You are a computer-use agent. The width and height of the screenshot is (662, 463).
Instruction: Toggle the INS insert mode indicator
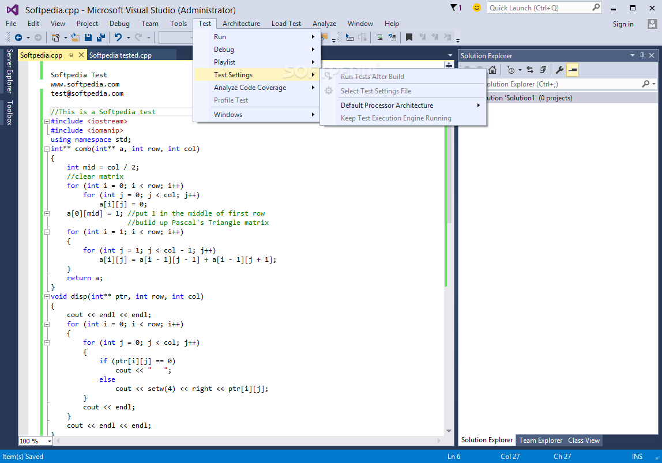pyautogui.click(x=637, y=457)
